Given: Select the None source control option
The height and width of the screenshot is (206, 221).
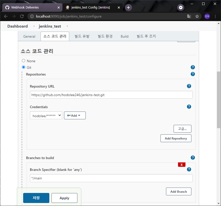Looking at the screenshot, I should [x=24, y=61].
